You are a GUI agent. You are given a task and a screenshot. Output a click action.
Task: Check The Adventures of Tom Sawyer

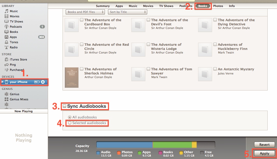pos(148,69)
